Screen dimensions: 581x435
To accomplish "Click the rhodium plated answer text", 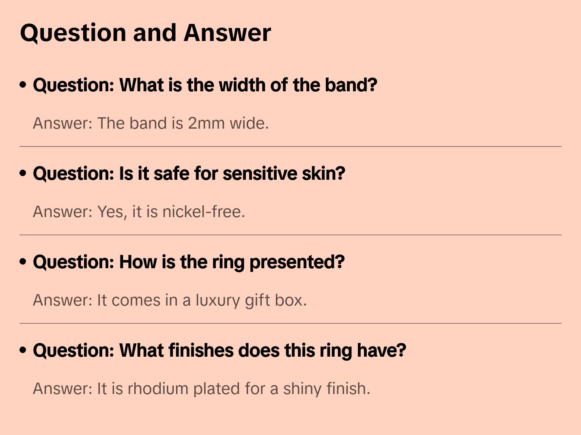I will (201, 389).
